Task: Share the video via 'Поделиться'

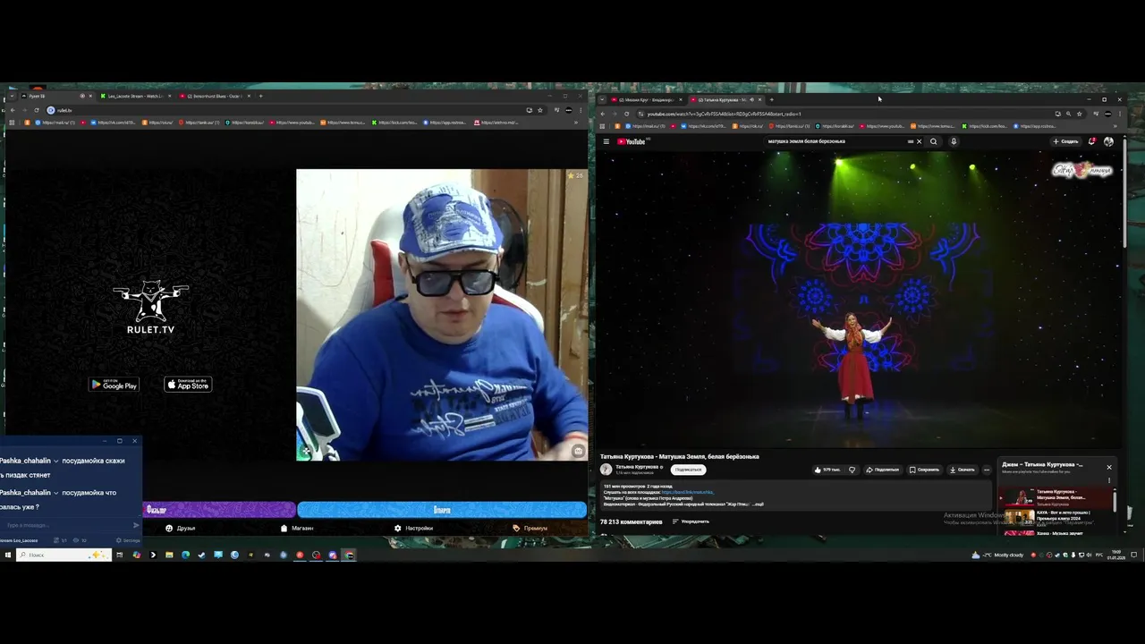Action: (x=882, y=470)
